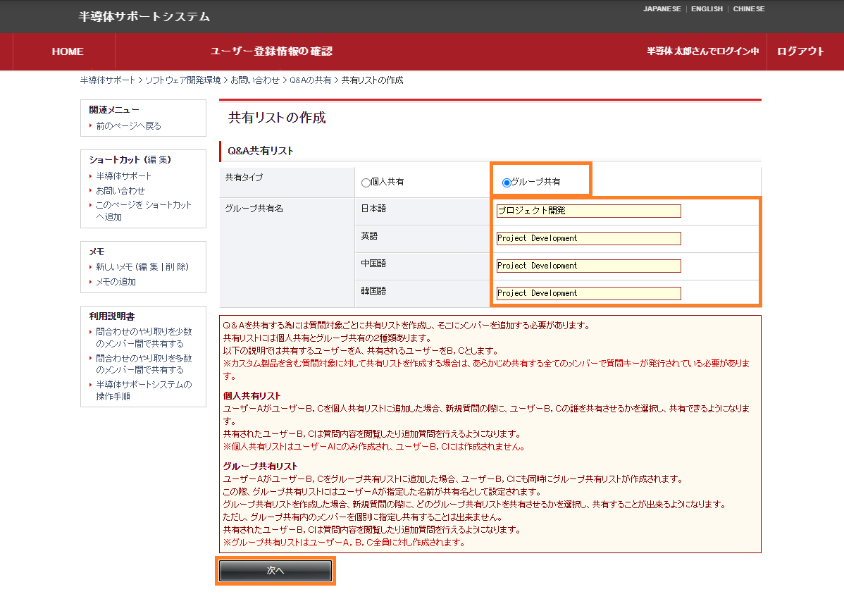Switch language to CHINESE
This screenshot has width=844, height=599.
click(x=748, y=9)
